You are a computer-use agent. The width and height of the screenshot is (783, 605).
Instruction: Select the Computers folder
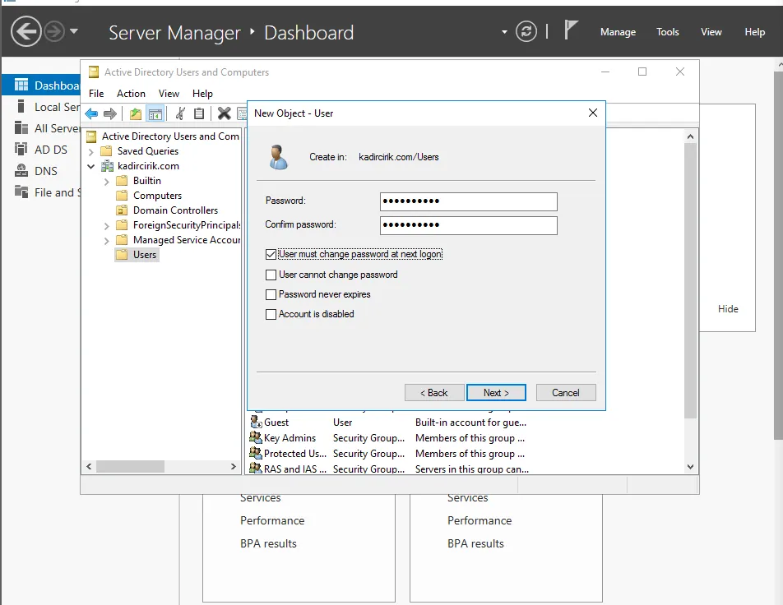pyautogui.click(x=157, y=196)
